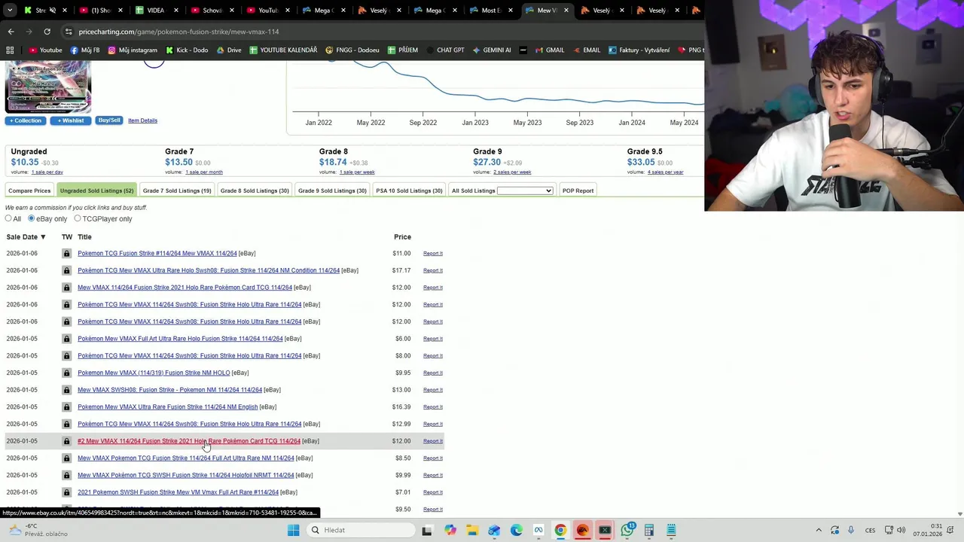Click Report It for the $13.00 listing
Image resolution: width=964 pixels, height=542 pixels.
(433, 390)
